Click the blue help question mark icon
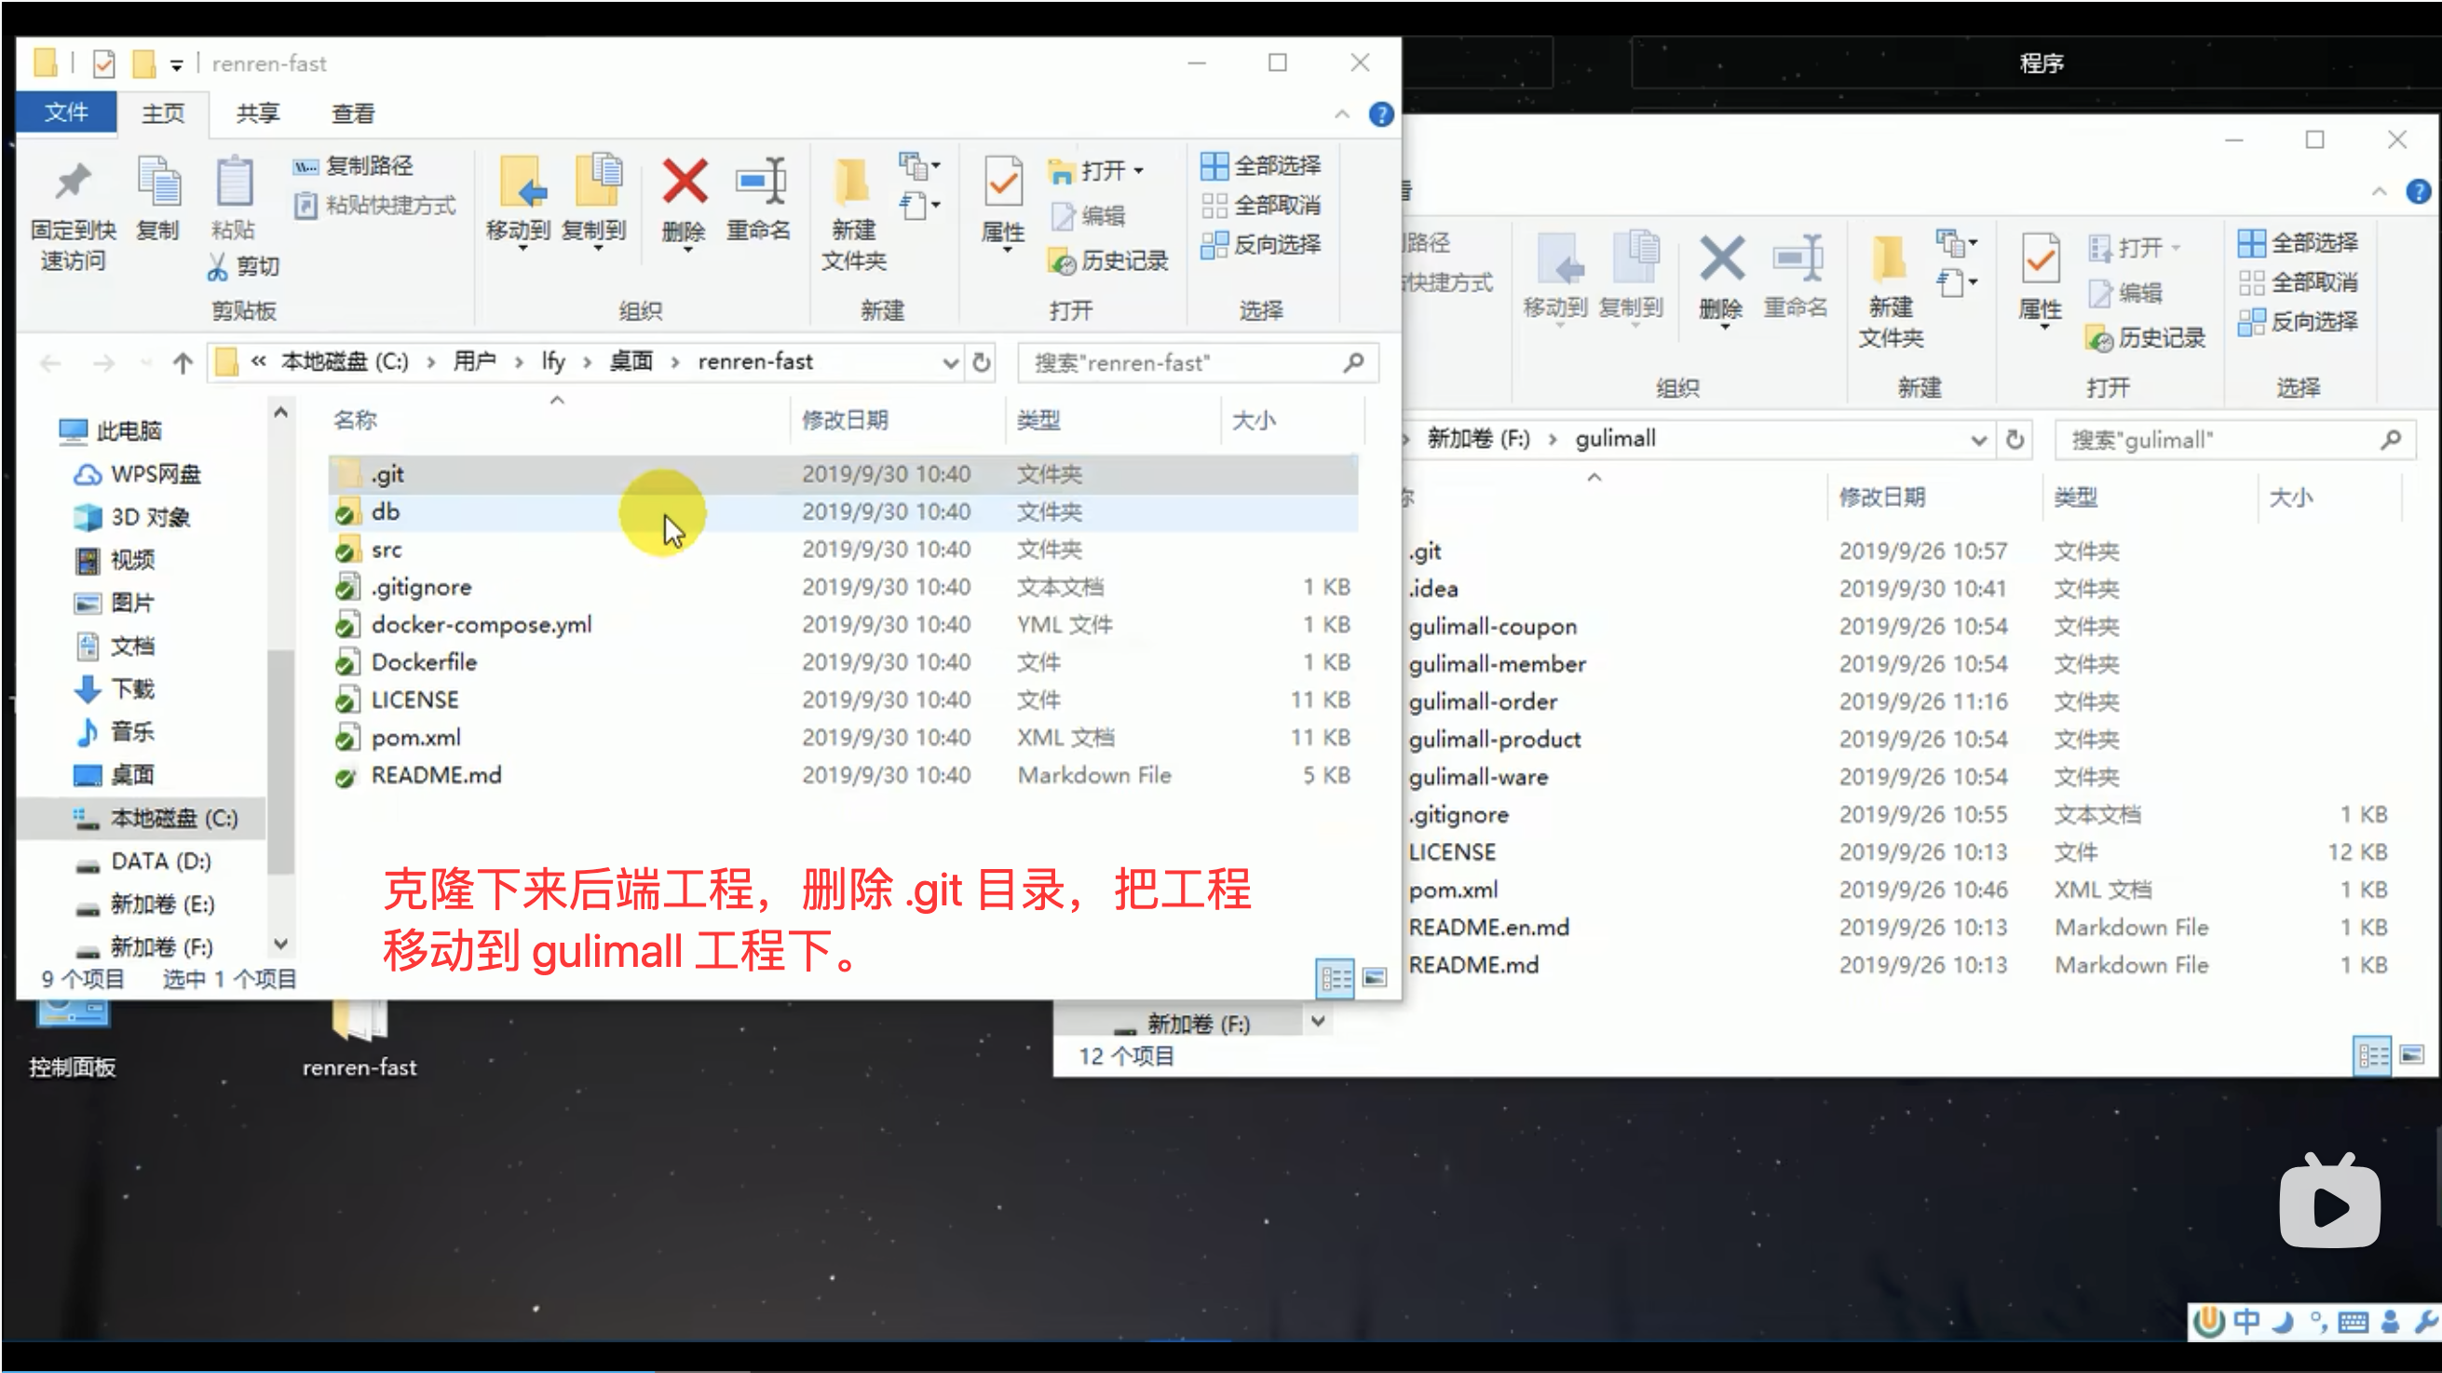 point(1380,115)
